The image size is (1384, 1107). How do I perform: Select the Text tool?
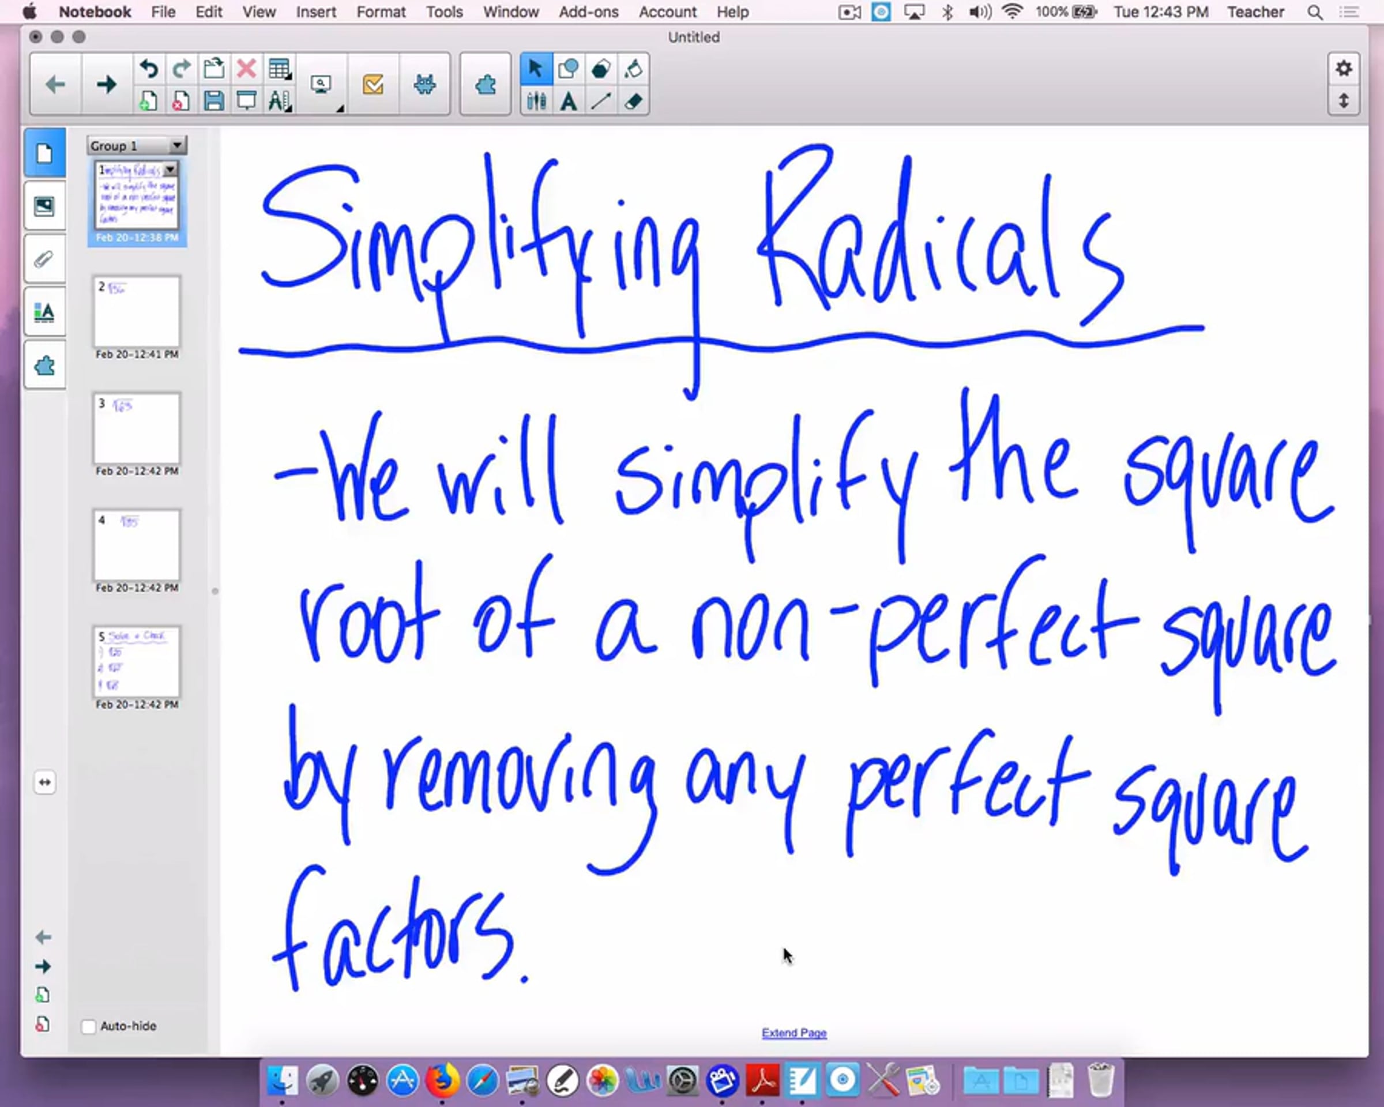coord(568,101)
